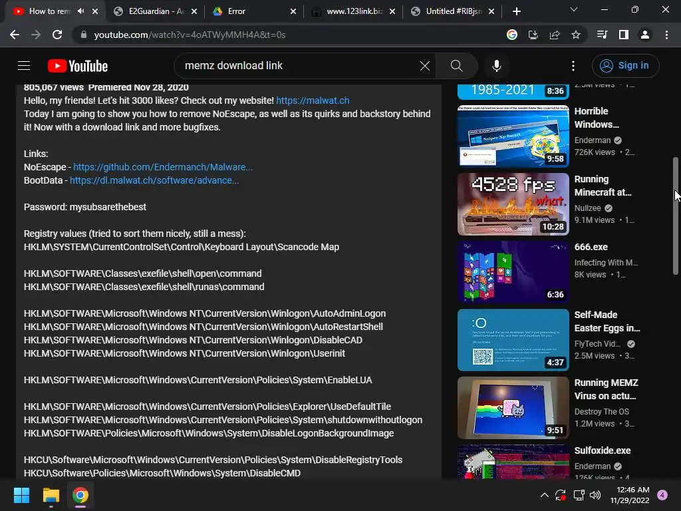Screen dimensions: 681x511
Task: Share this page icon
Action: [x=555, y=35]
